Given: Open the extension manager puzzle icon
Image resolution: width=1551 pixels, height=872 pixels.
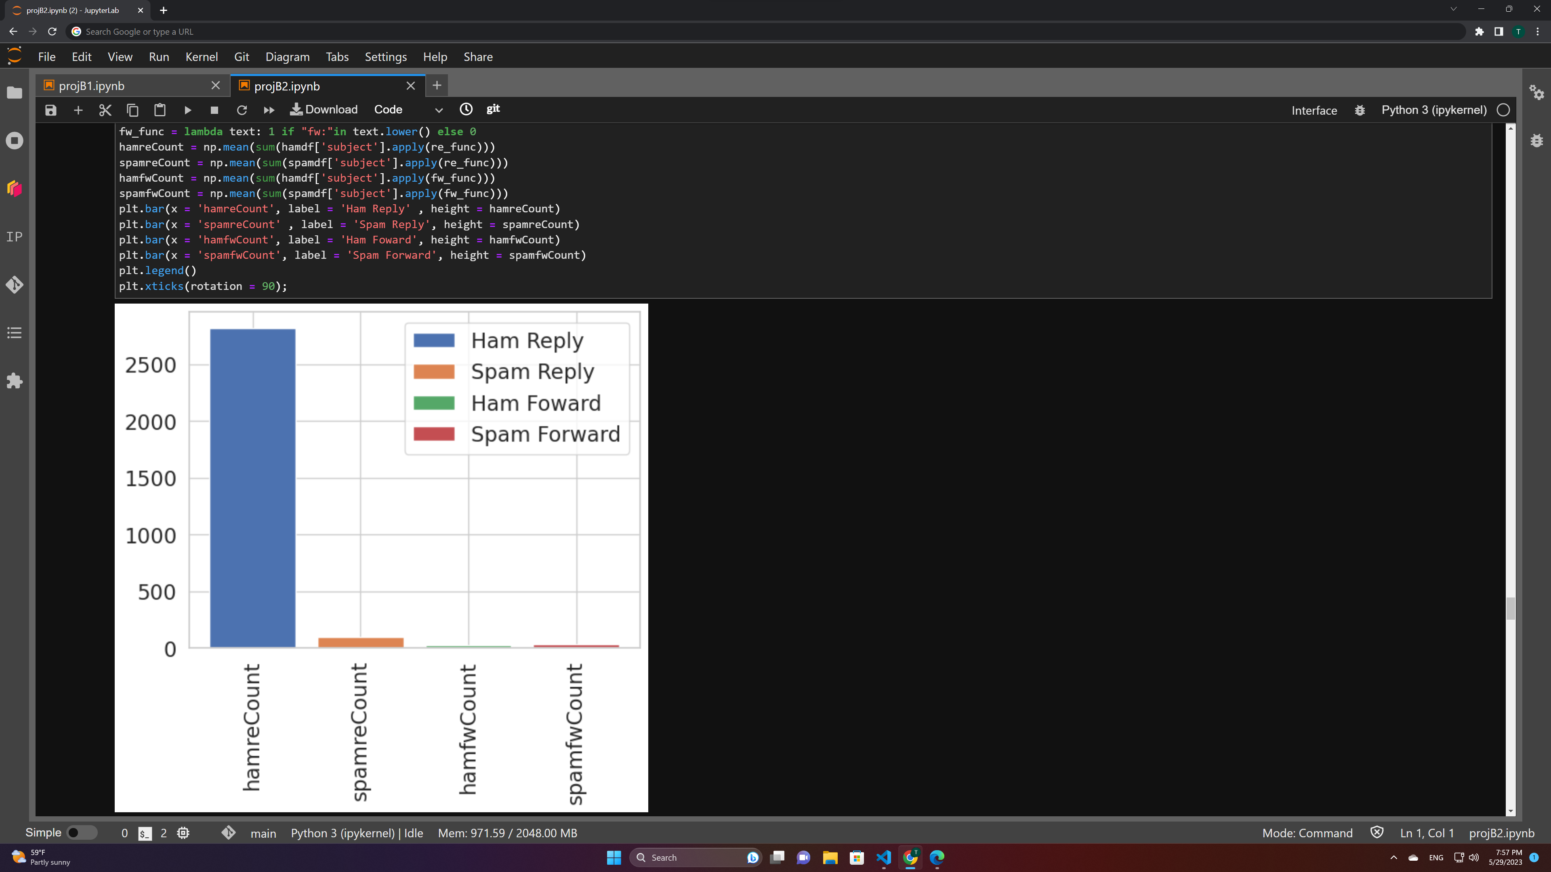Looking at the screenshot, I should click(15, 381).
